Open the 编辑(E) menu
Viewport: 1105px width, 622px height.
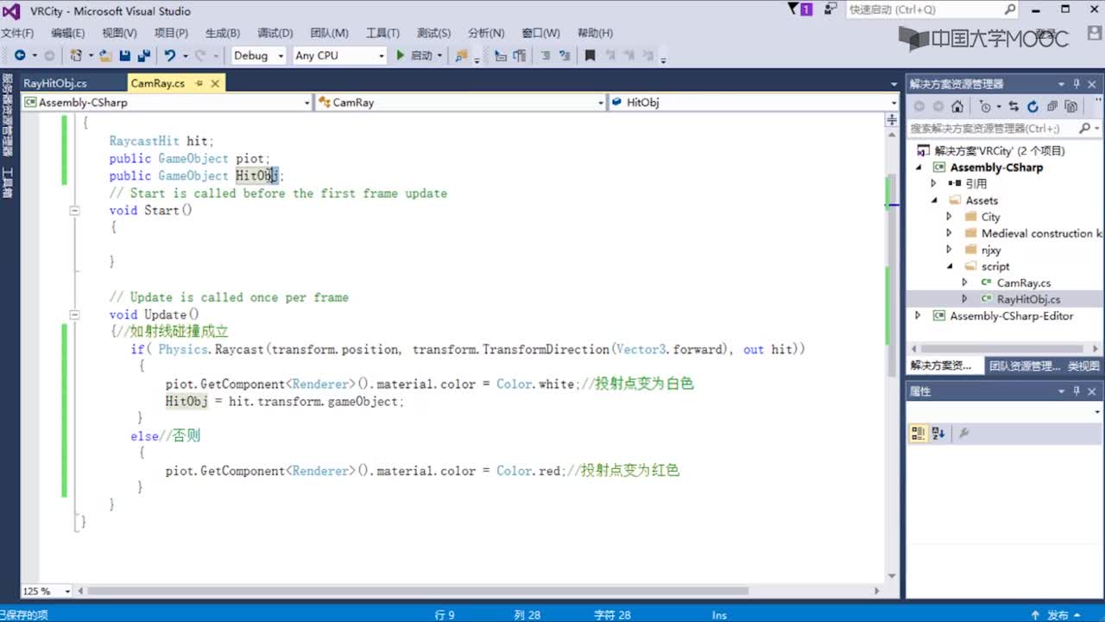[x=68, y=33]
